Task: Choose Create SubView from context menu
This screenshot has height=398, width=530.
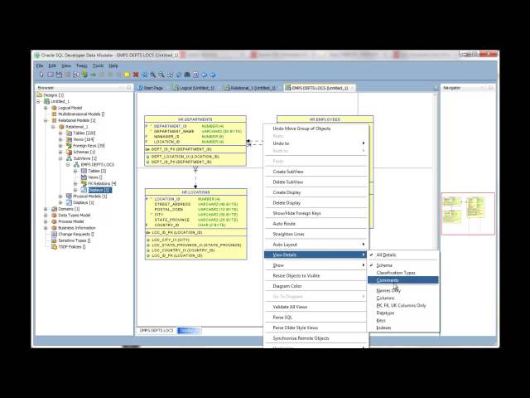Action: 316,172
